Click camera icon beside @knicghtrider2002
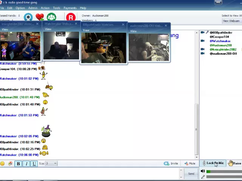Viewport: 242px width, 181px height. [203, 49]
